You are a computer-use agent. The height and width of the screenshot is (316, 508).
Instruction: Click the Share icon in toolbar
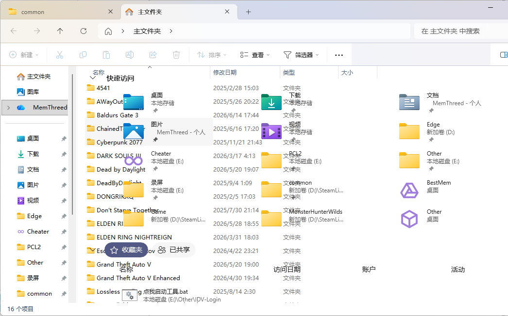tap(153, 55)
